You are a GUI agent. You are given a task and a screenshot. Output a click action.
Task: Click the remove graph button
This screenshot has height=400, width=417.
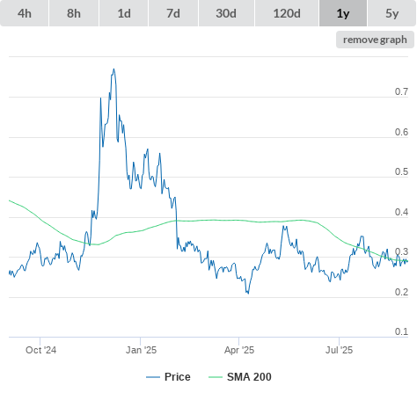point(375,40)
